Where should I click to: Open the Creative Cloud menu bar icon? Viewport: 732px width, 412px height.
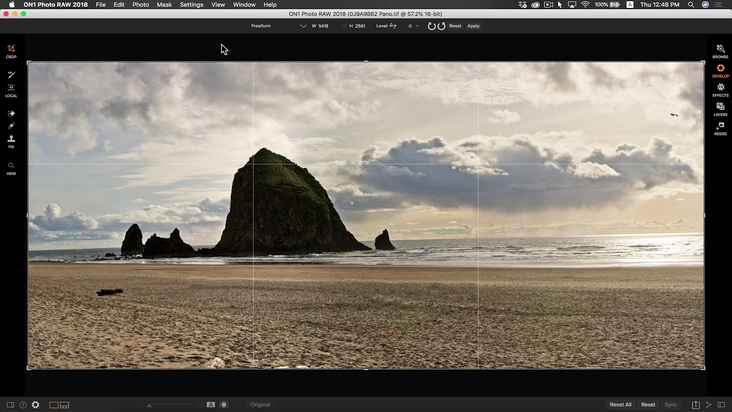(x=535, y=5)
